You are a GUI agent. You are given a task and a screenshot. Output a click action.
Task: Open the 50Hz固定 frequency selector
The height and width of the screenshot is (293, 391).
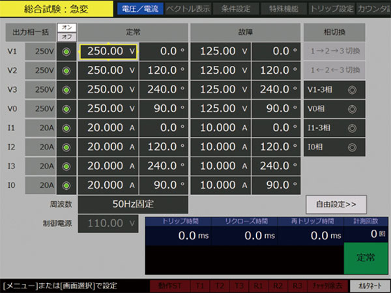click(x=133, y=204)
